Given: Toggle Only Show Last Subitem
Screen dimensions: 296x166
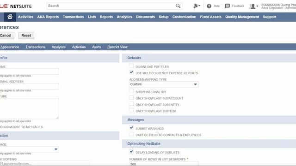Looking at the screenshot, I should click(x=131, y=110).
